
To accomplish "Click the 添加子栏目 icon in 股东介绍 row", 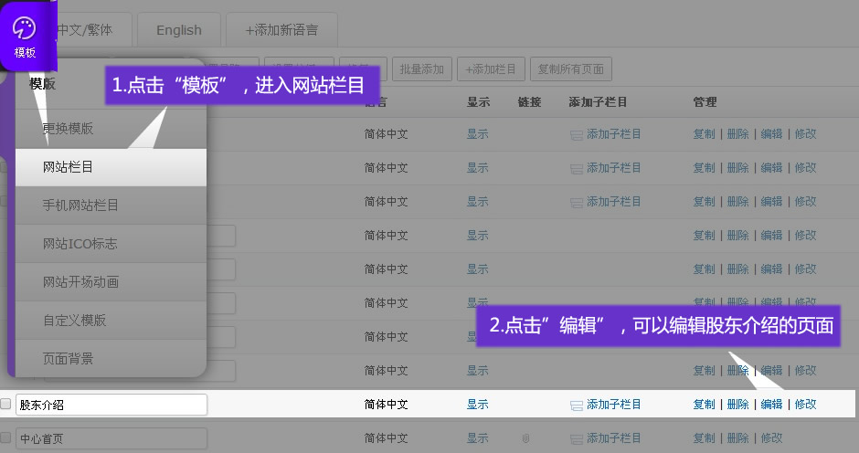I will coord(576,405).
